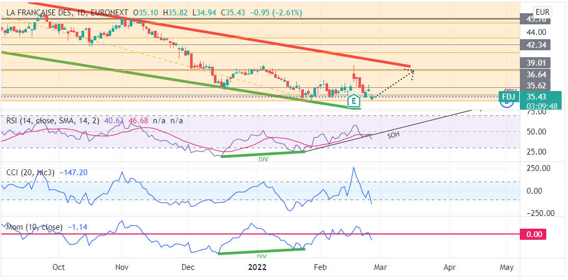
Task: Select green divergence line in RSI pane
Action: coord(263,154)
